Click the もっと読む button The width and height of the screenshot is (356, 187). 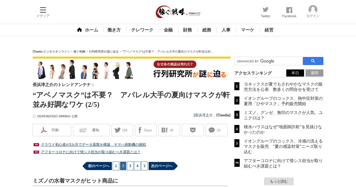pos(279,181)
